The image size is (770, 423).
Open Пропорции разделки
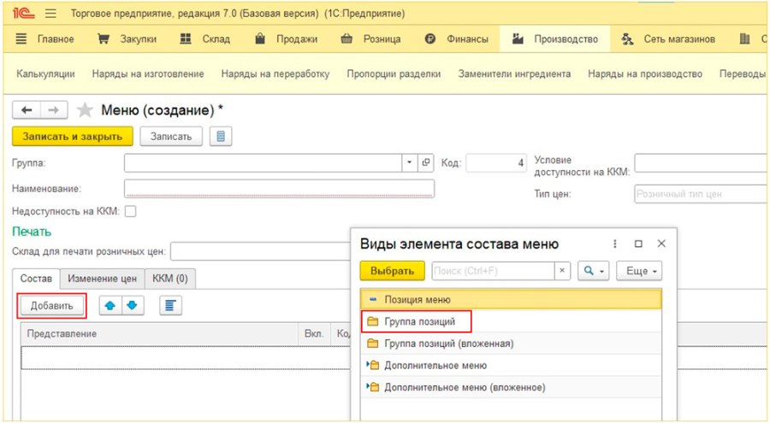394,74
